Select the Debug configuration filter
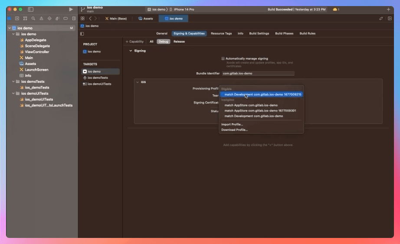 [x=164, y=42]
